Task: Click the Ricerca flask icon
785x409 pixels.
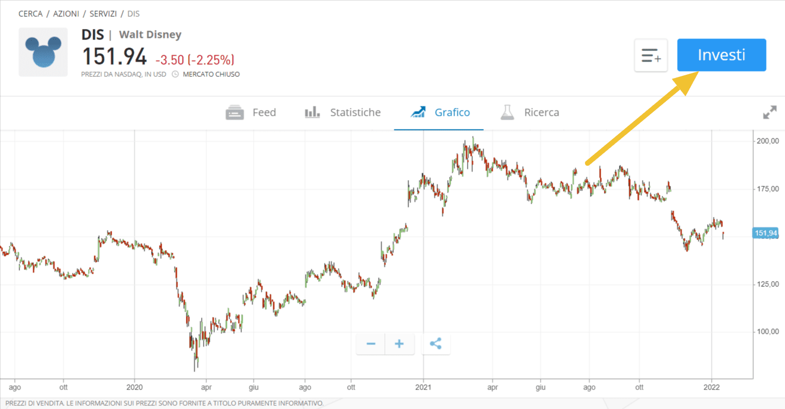Action: coord(507,112)
